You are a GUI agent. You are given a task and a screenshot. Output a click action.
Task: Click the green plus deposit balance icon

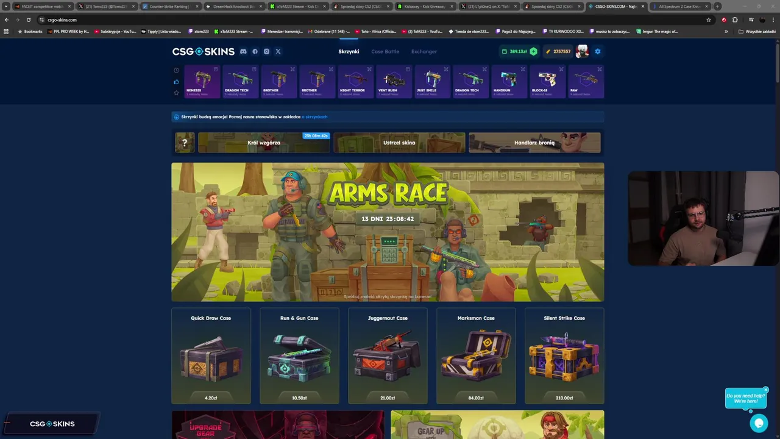pyautogui.click(x=533, y=51)
